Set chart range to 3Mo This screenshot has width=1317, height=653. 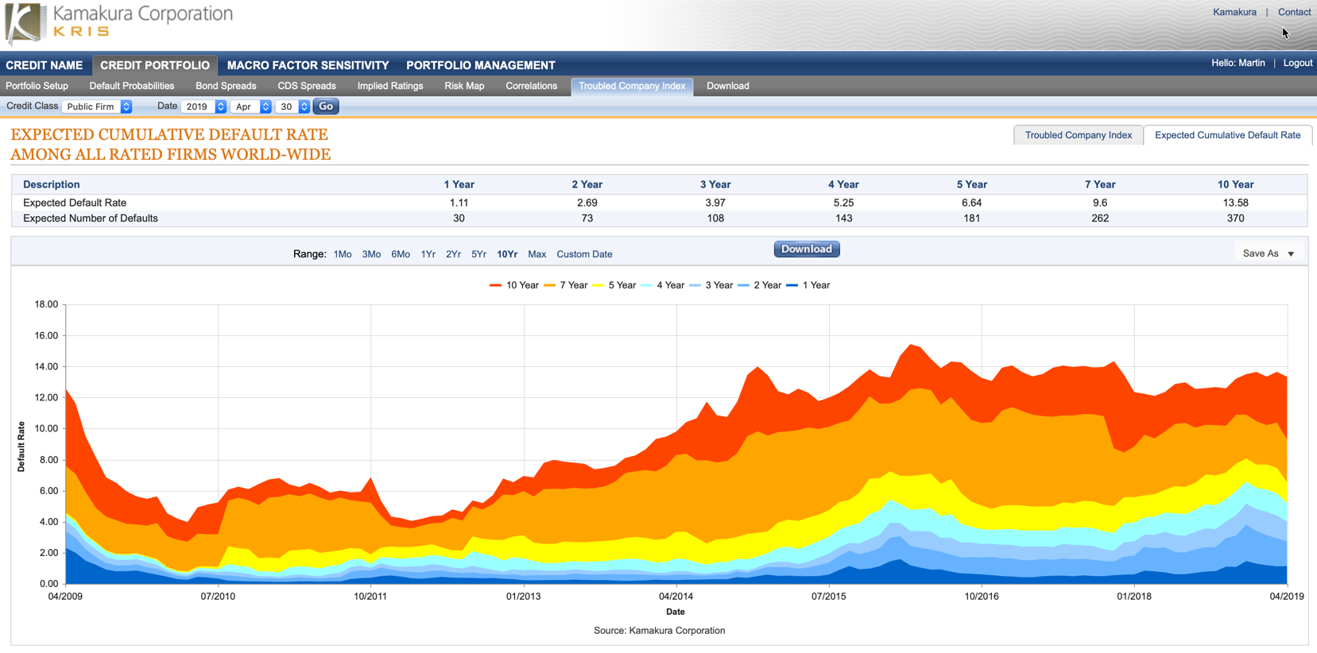[x=371, y=254]
